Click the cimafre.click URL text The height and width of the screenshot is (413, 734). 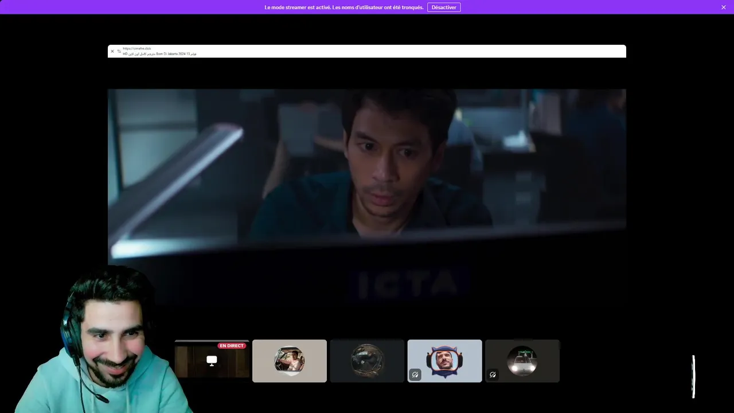pos(137,49)
